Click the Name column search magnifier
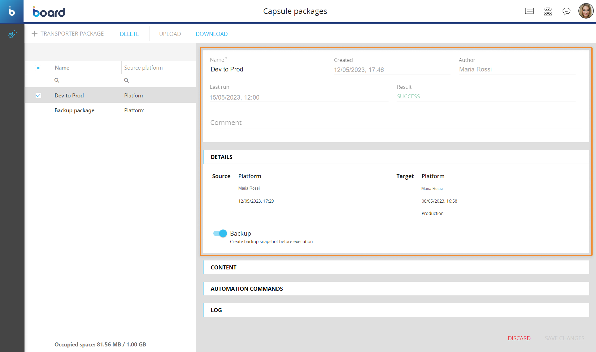The image size is (596, 352). 57,80
